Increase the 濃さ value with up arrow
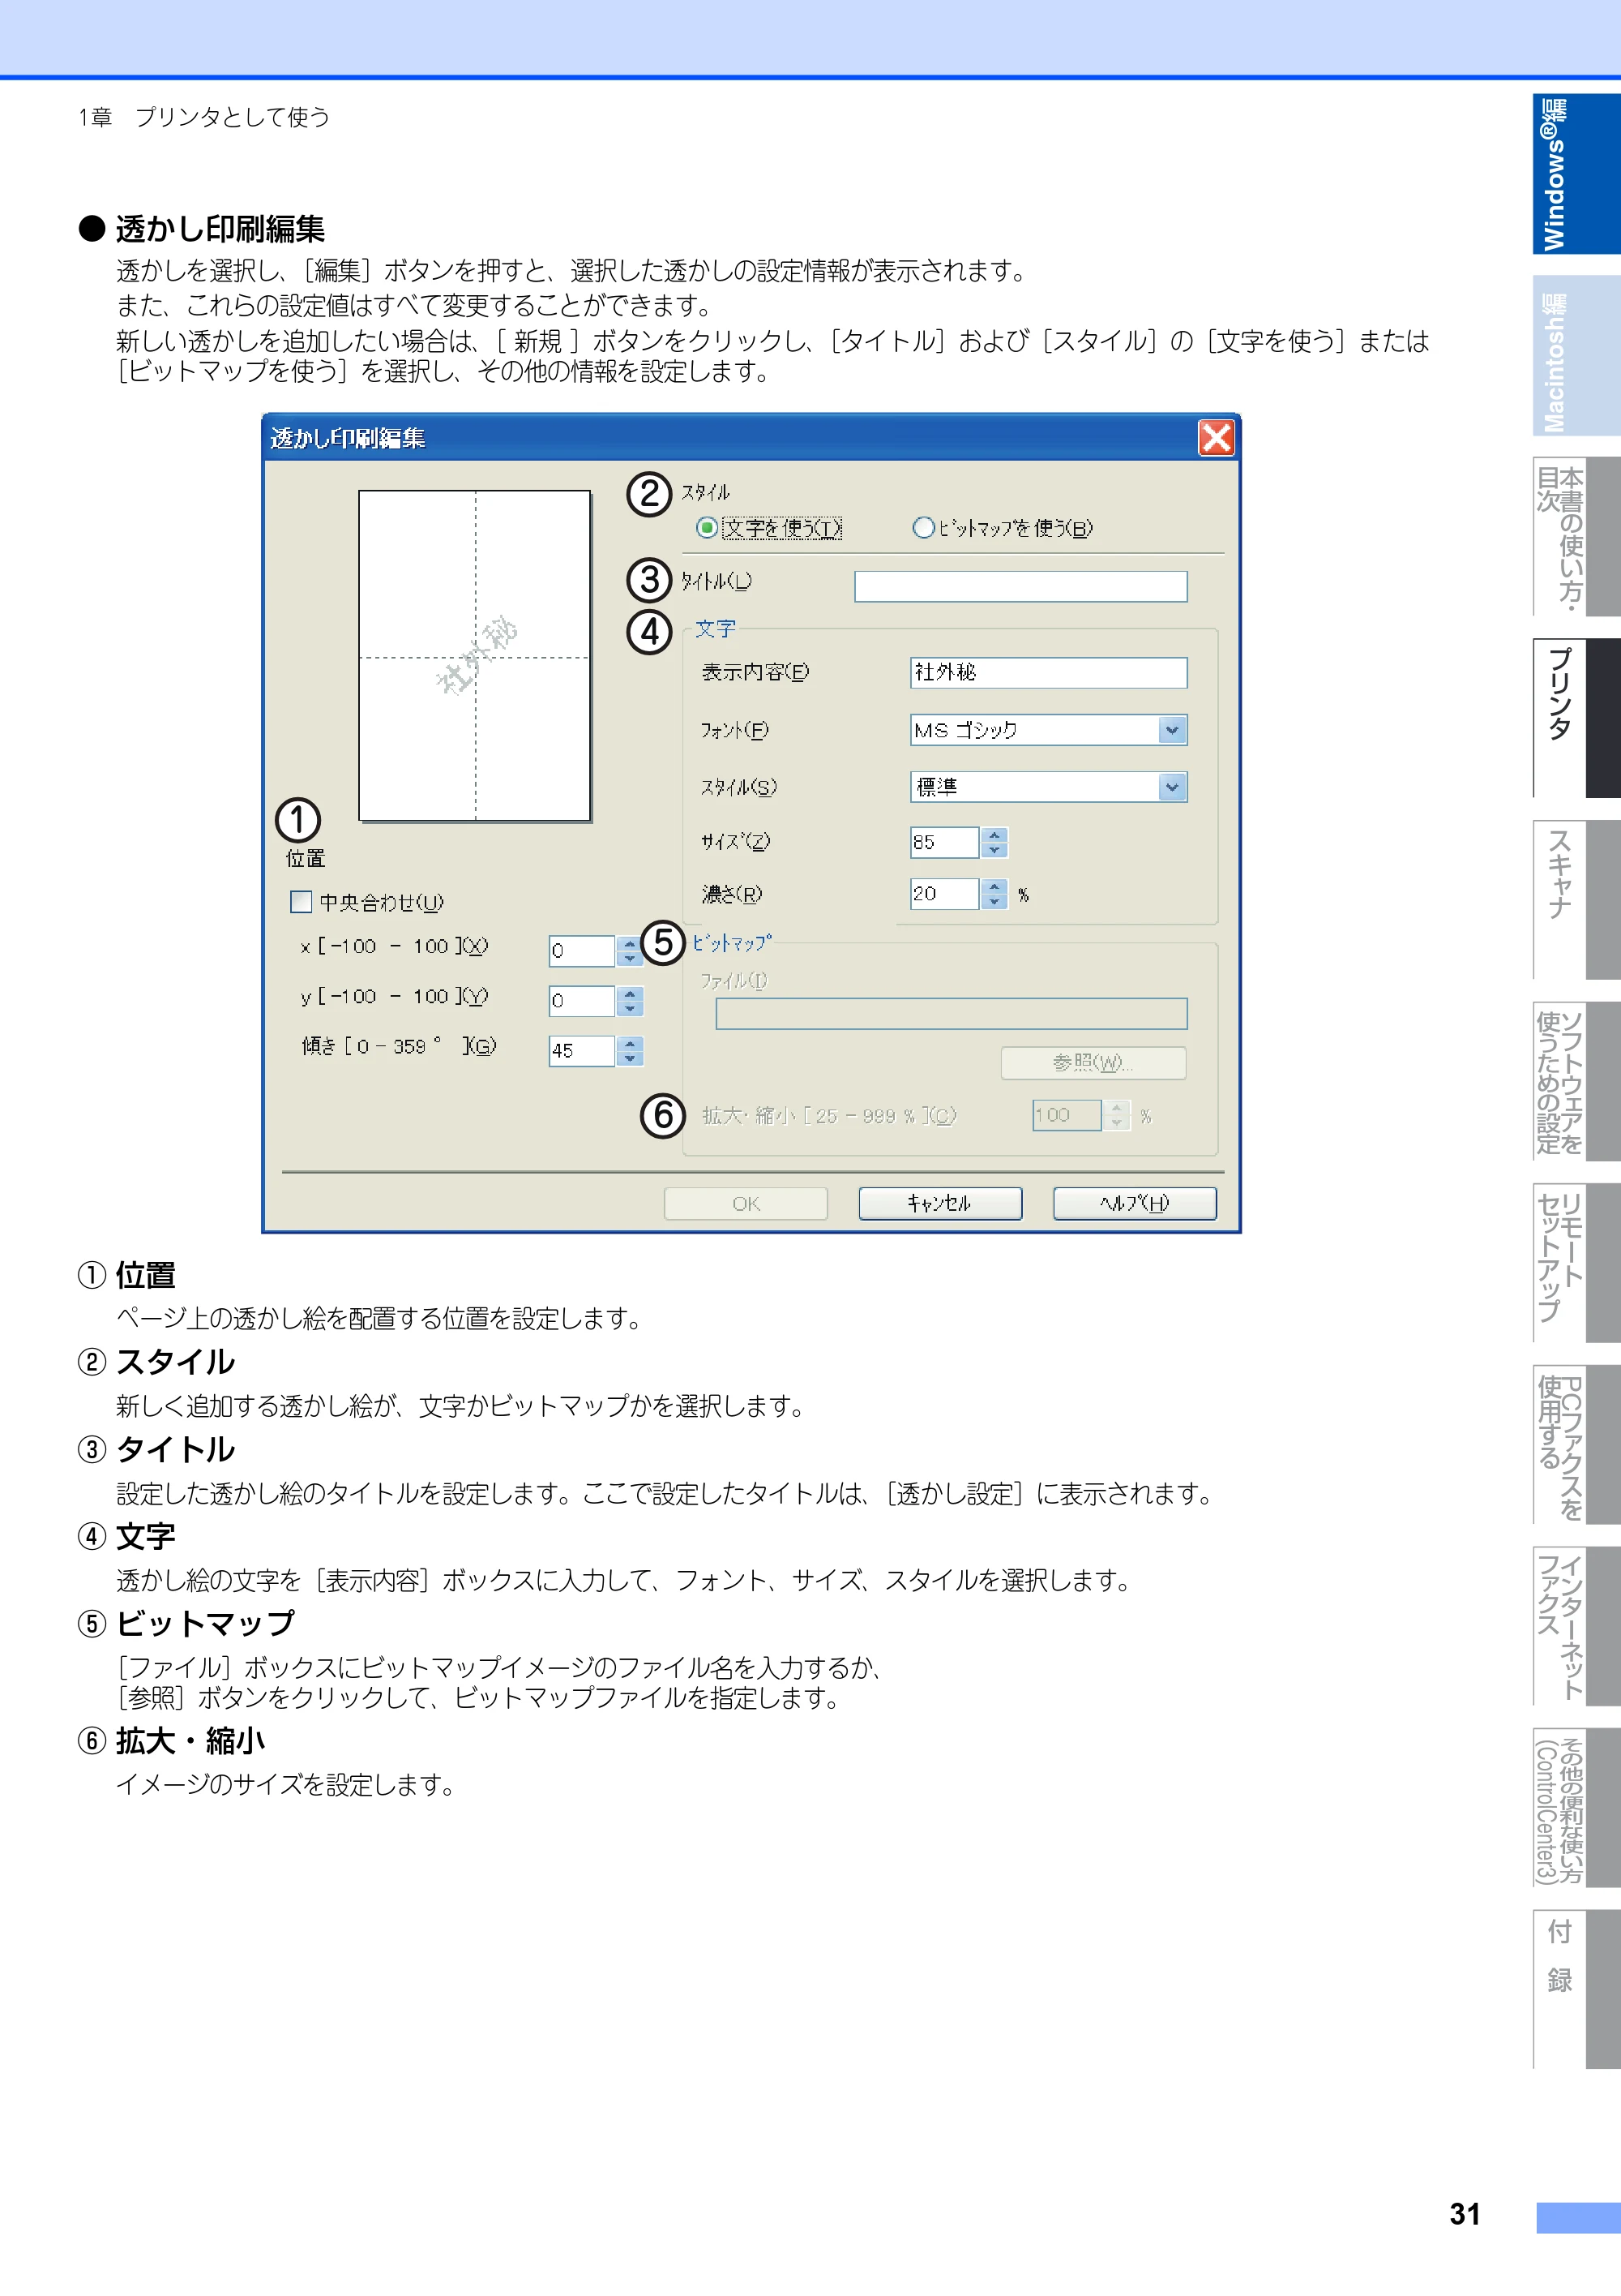 (x=994, y=886)
